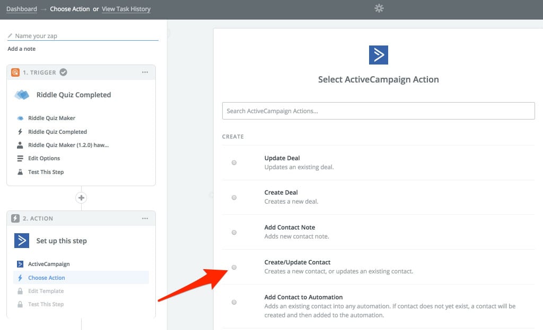Select the Create Deal radio button

[234, 197]
